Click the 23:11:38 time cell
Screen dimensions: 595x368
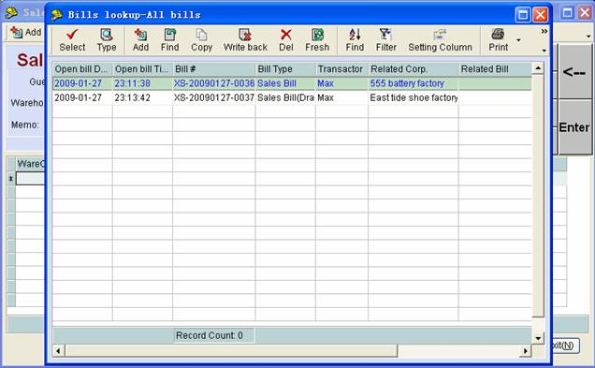[x=142, y=83]
